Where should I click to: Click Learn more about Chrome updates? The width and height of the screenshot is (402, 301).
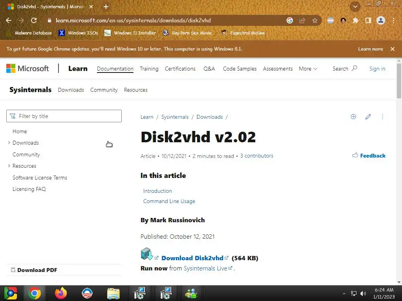pyautogui.click(x=371, y=49)
